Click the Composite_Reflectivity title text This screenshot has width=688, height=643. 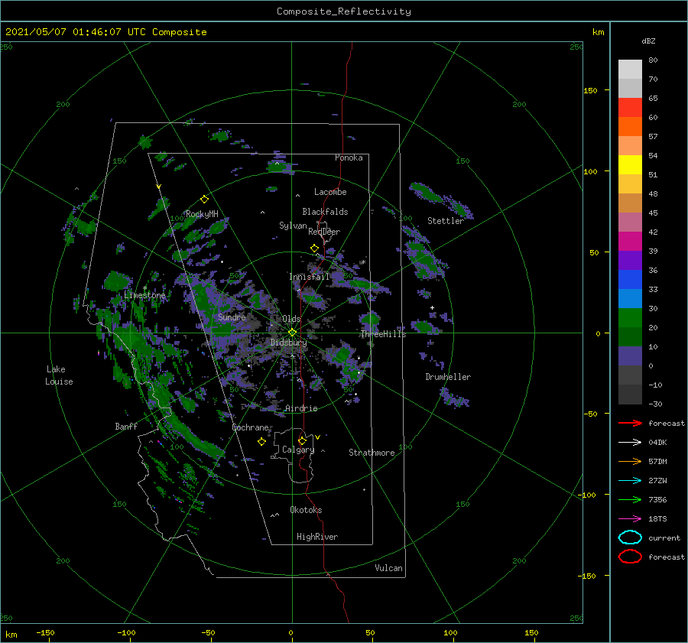pyautogui.click(x=344, y=11)
